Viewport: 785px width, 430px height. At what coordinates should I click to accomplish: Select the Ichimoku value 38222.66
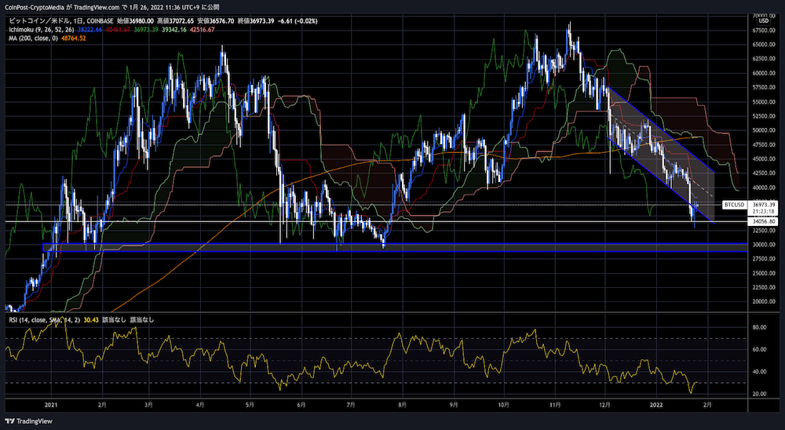[90, 30]
